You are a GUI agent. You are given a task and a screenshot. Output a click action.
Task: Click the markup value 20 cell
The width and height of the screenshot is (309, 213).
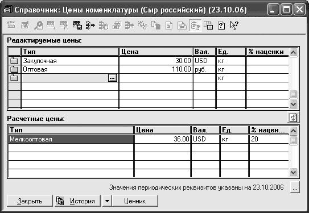pyautogui.click(x=269, y=139)
